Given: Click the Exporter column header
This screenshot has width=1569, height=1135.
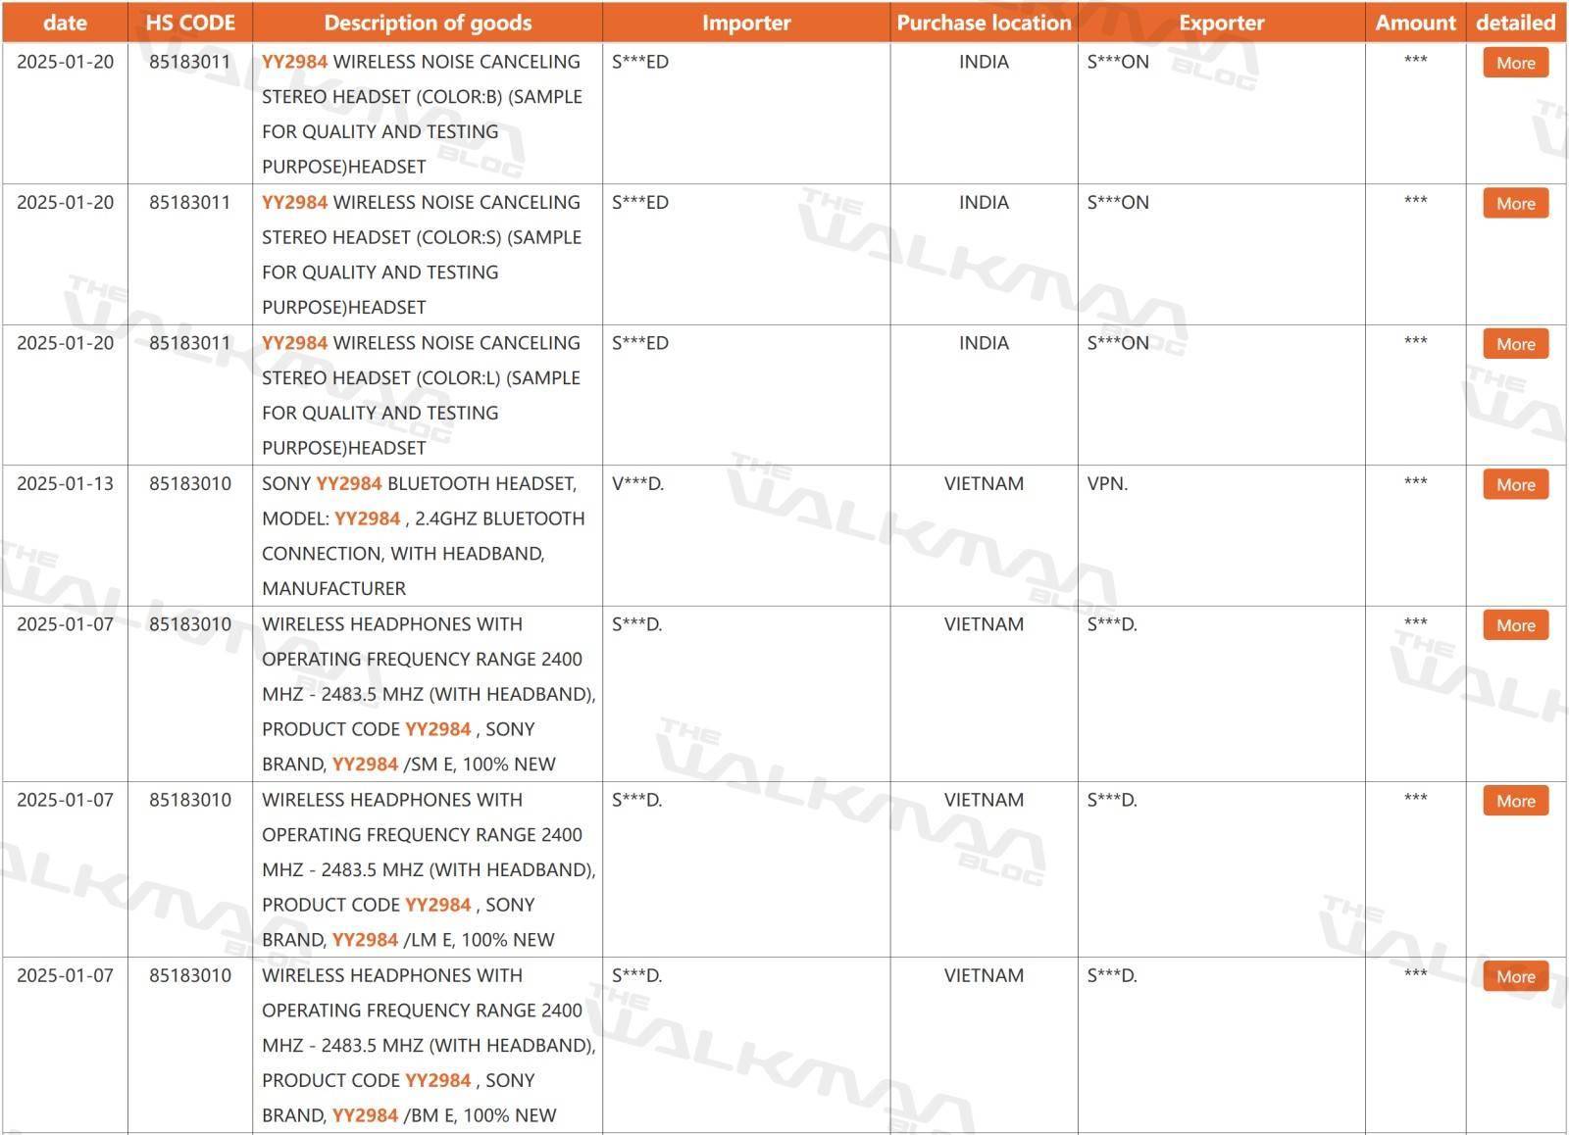Looking at the screenshot, I should [x=1222, y=23].
